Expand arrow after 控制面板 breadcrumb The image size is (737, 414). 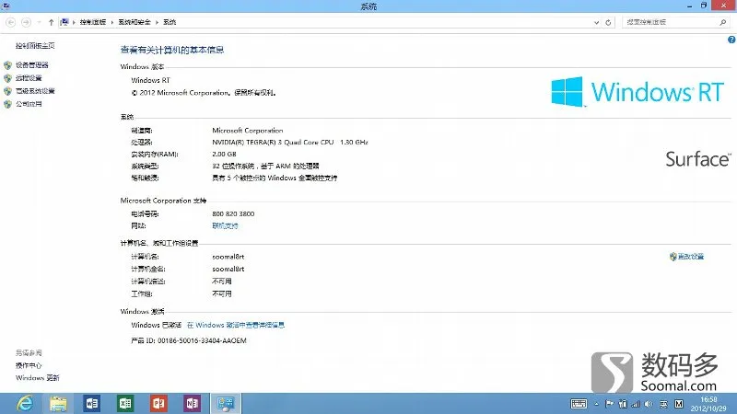pos(111,22)
